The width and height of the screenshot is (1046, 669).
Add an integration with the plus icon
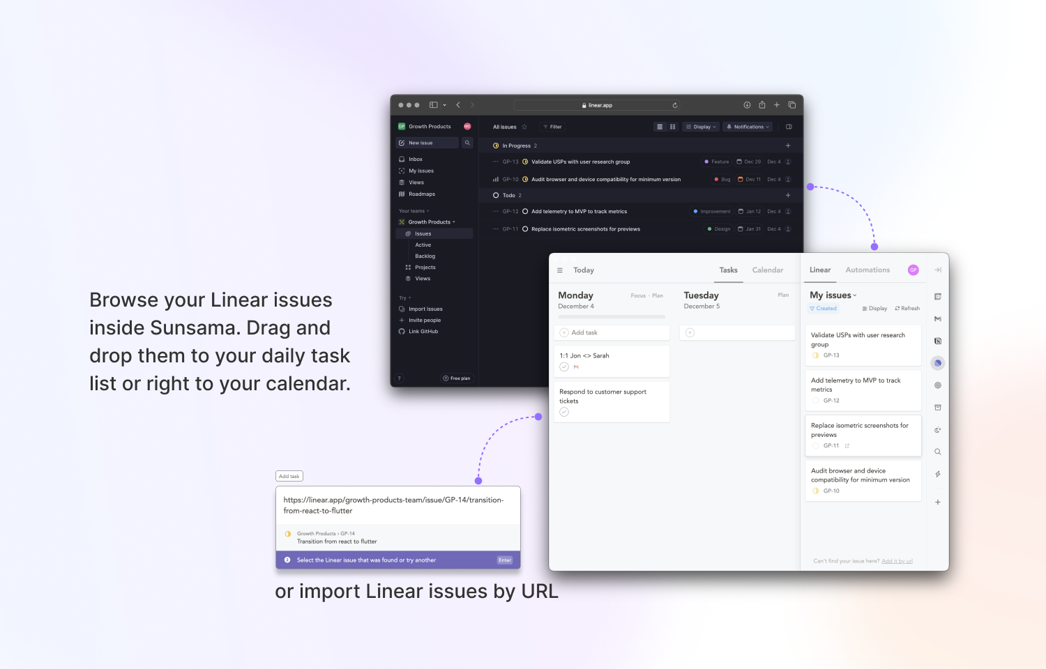[938, 502]
